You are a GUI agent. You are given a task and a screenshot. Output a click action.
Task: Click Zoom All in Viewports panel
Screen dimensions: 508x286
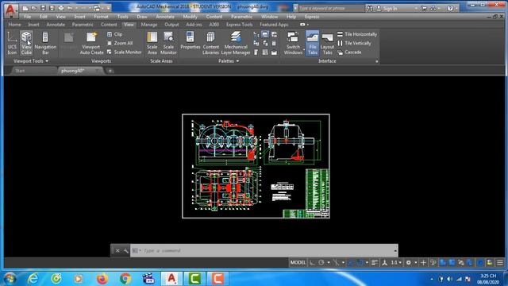120,43
